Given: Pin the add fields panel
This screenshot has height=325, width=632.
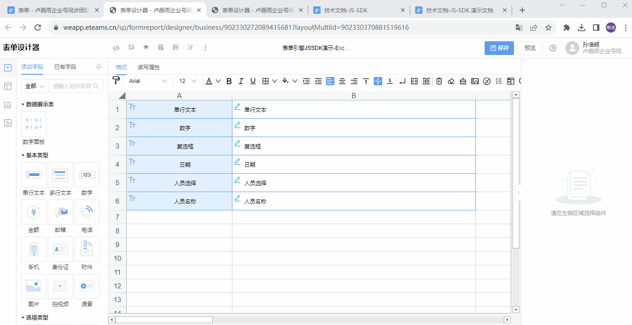Looking at the screenshot, I should coord(98,66).
